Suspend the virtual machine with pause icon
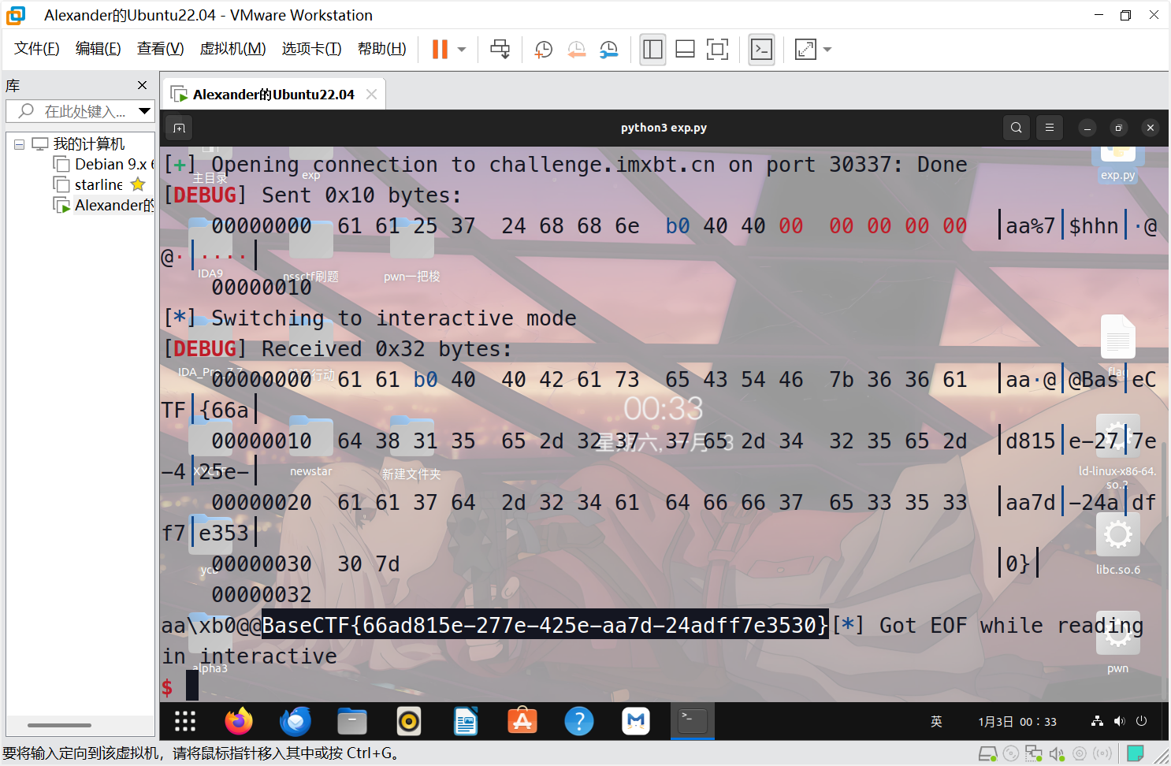This screenshot has width=1171, height=766. click(438, 49)
